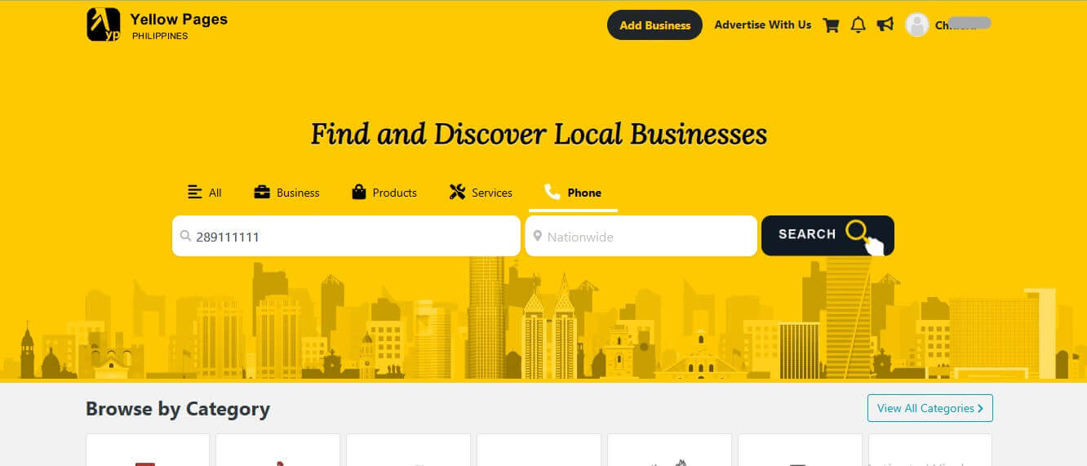
Task: Click the magnifier icon in phone field
Action: (x=185, y=237)
